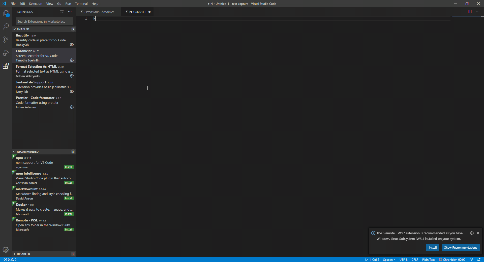This screenshot has height=262, width=484.
Task: Select Prettier - Code formatter entry
Action: tap(44, 102)
